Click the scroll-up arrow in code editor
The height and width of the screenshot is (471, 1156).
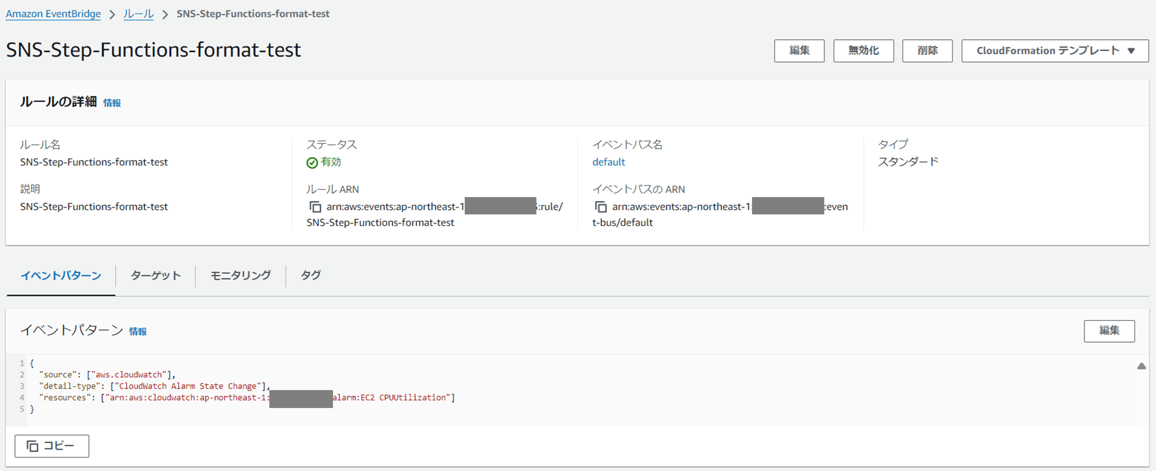(1142, 366)
